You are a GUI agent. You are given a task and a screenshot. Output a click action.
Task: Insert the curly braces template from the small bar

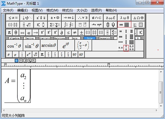pos(101,33)
